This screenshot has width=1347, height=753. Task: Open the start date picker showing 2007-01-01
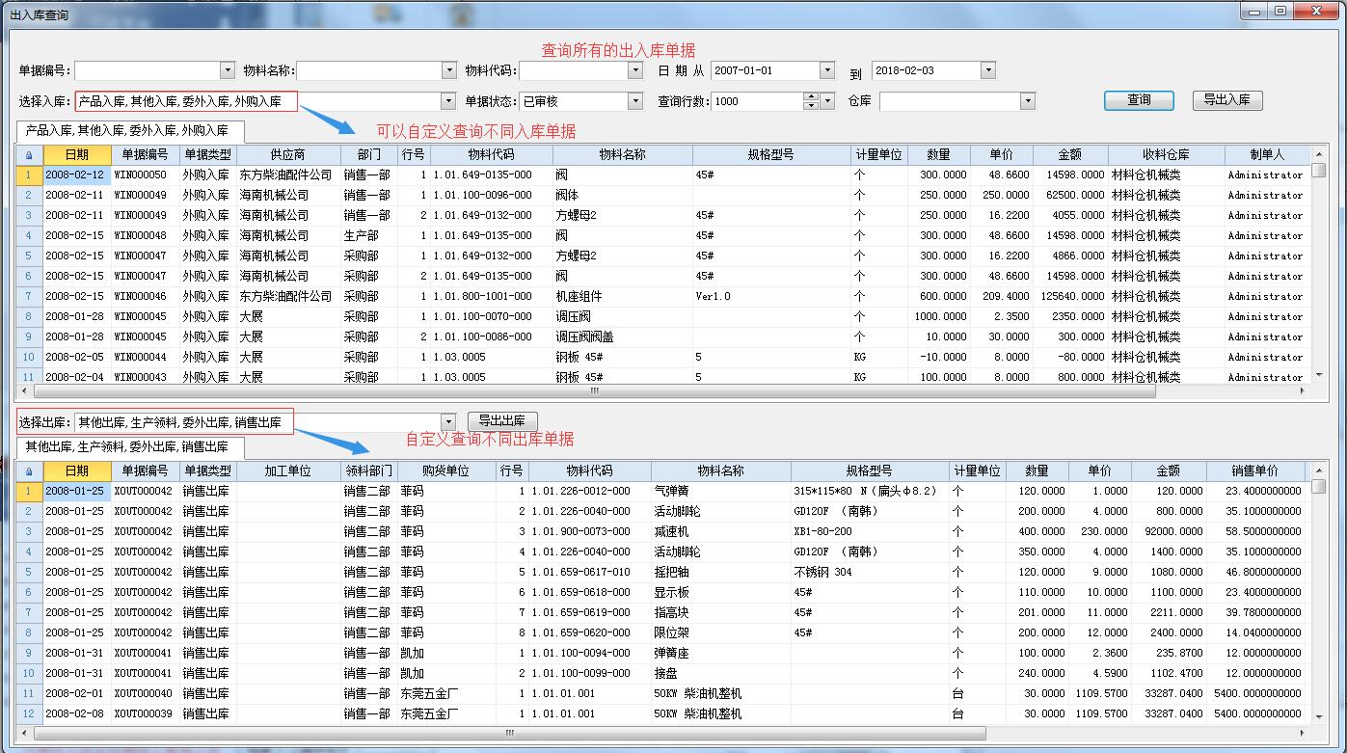coord(826,70)
